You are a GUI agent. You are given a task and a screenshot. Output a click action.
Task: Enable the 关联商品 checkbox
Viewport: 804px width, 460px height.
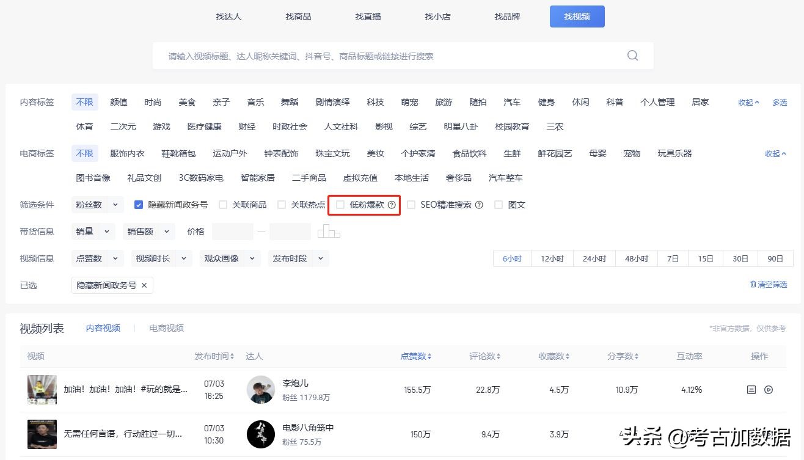tap(222, 205)
